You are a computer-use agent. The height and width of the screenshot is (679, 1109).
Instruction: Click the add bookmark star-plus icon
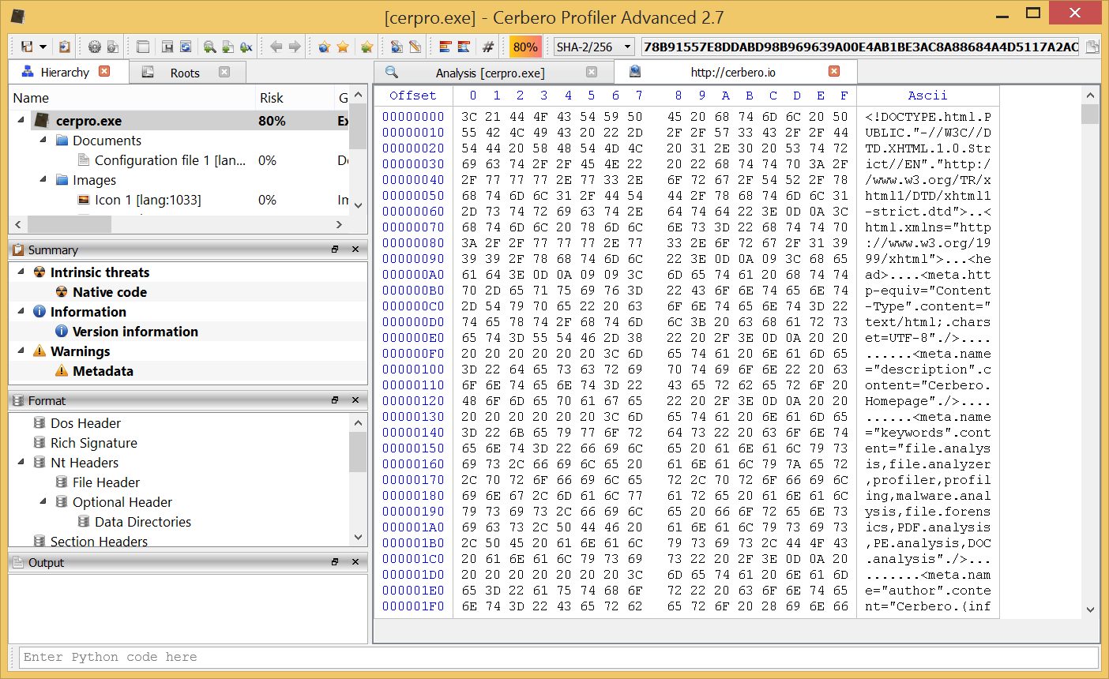(367, 47)
